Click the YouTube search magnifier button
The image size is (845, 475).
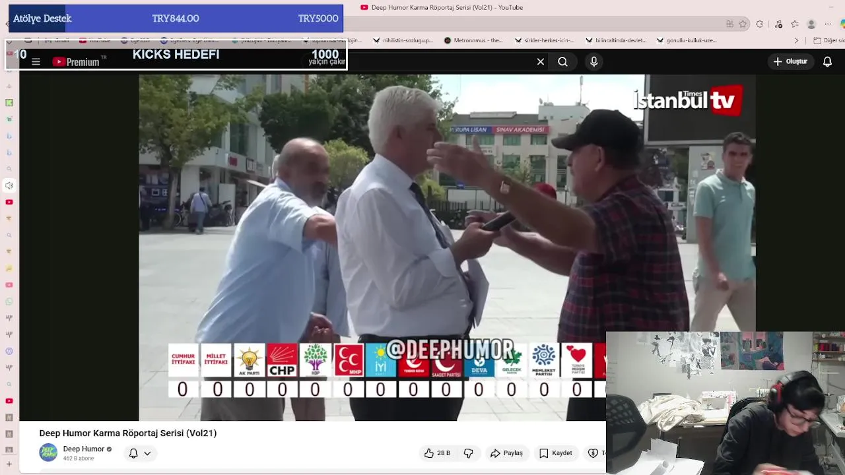pyautogui.click(x=562, y=61)
